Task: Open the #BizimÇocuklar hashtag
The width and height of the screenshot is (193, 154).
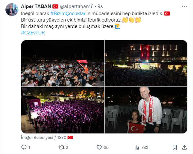Action: click(68, 14)
